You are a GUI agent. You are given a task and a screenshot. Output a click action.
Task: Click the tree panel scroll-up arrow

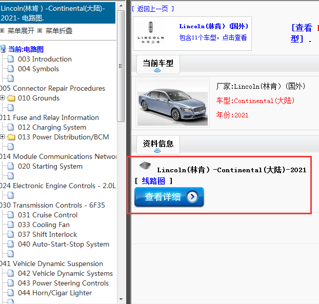coord(121,6)
